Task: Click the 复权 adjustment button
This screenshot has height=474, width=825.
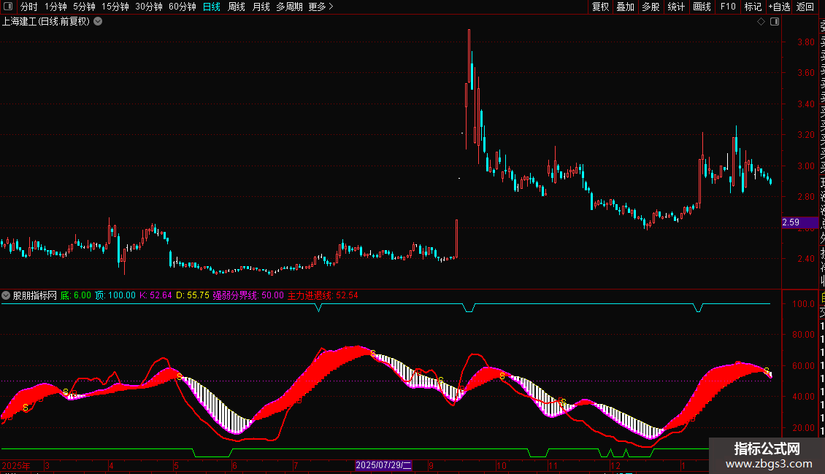Action: click(600, 7)
